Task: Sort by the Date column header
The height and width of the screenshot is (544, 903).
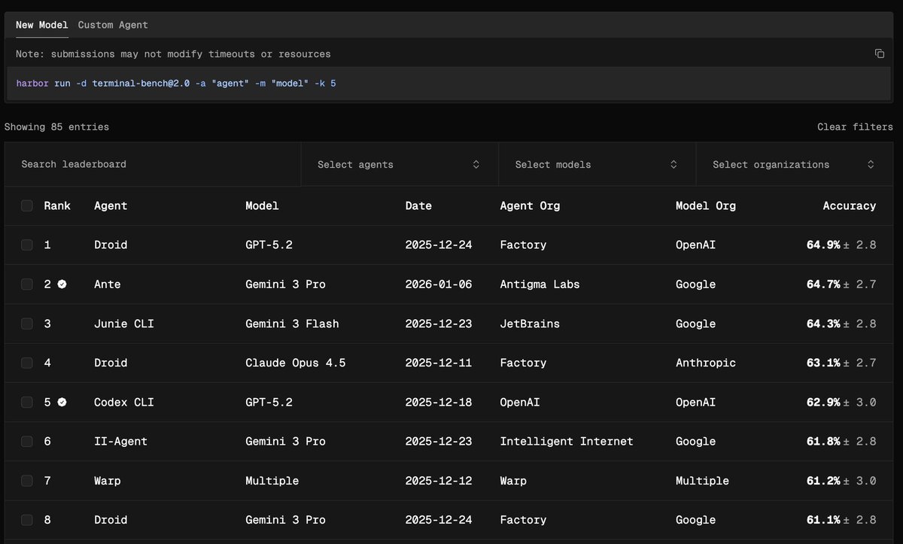Action: [418, 205]
